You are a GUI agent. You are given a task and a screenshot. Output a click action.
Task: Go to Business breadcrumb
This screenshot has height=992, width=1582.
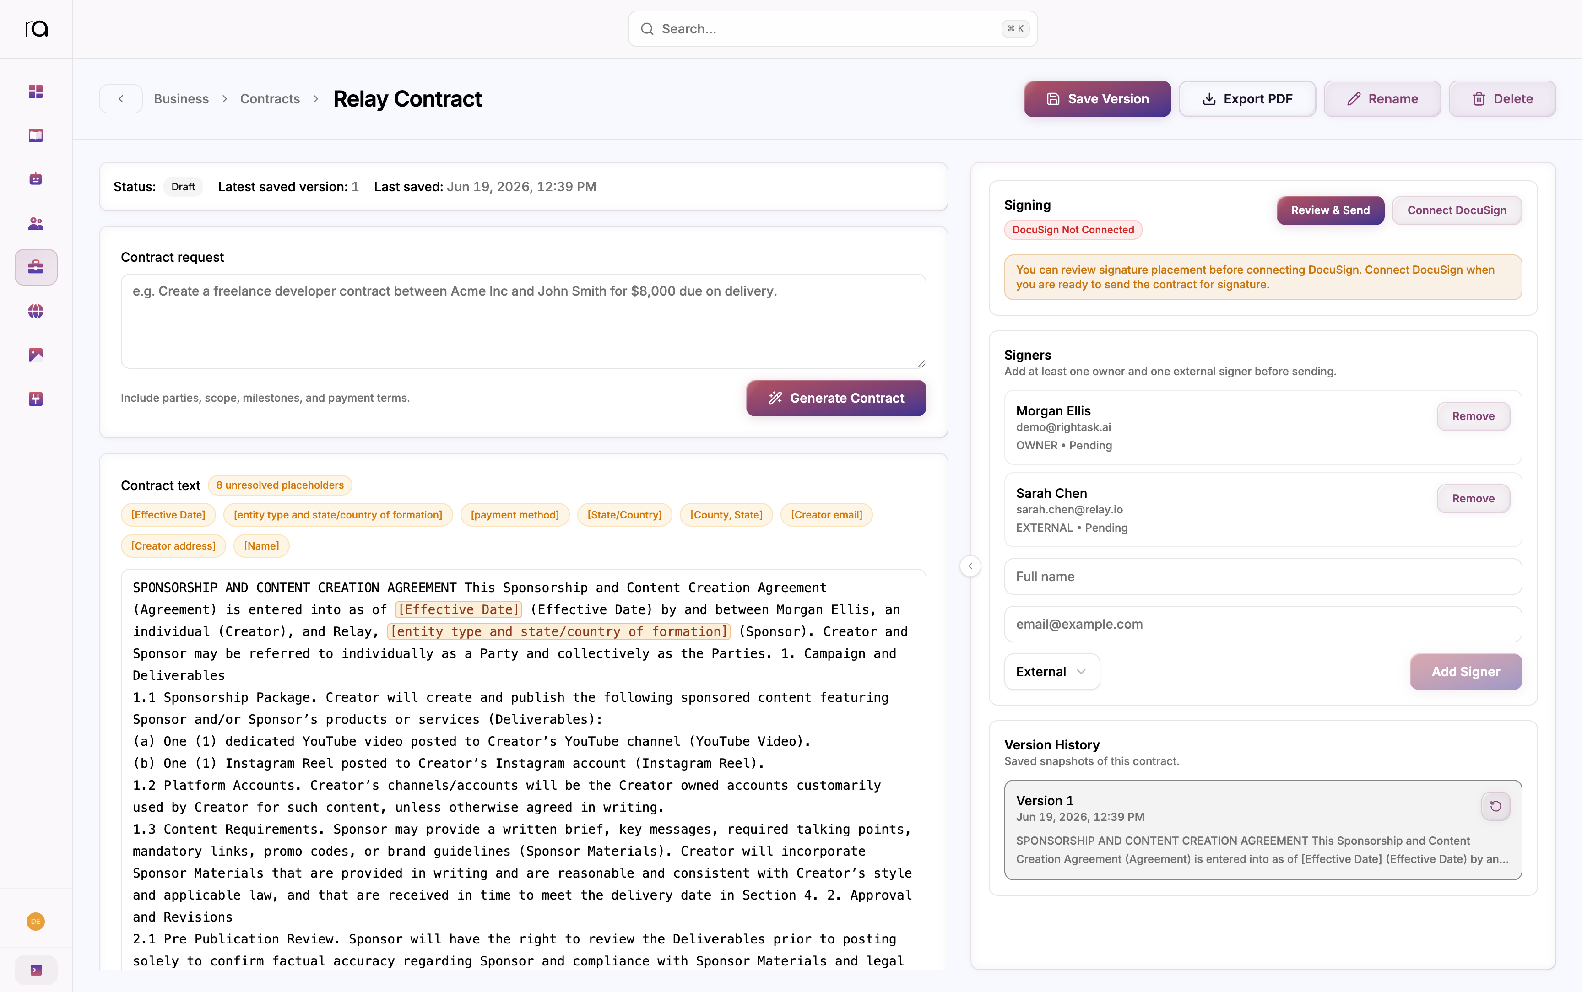(x=181, y=98)
